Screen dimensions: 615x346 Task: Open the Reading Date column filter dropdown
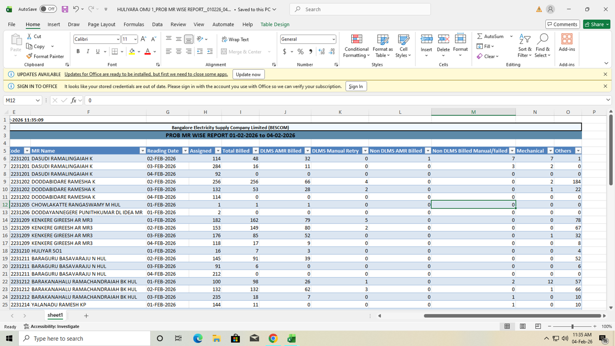[x=185, y=151]
